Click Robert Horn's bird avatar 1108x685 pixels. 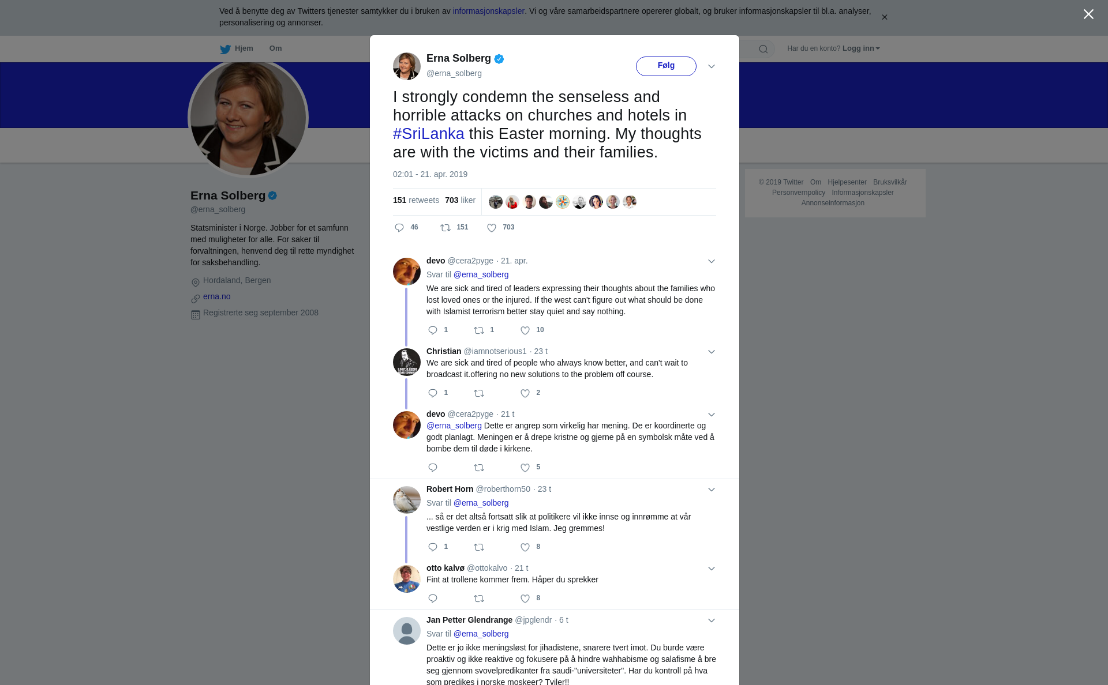407,500
